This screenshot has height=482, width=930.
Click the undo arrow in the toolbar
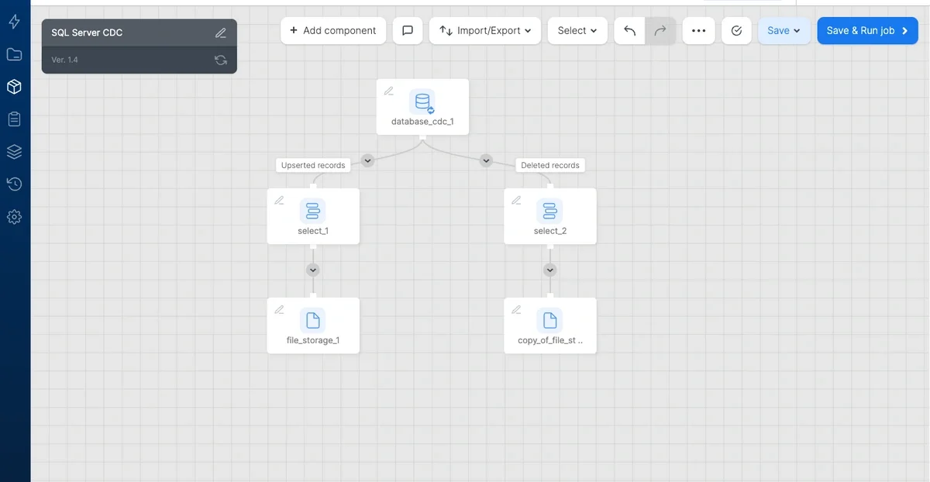629,30
